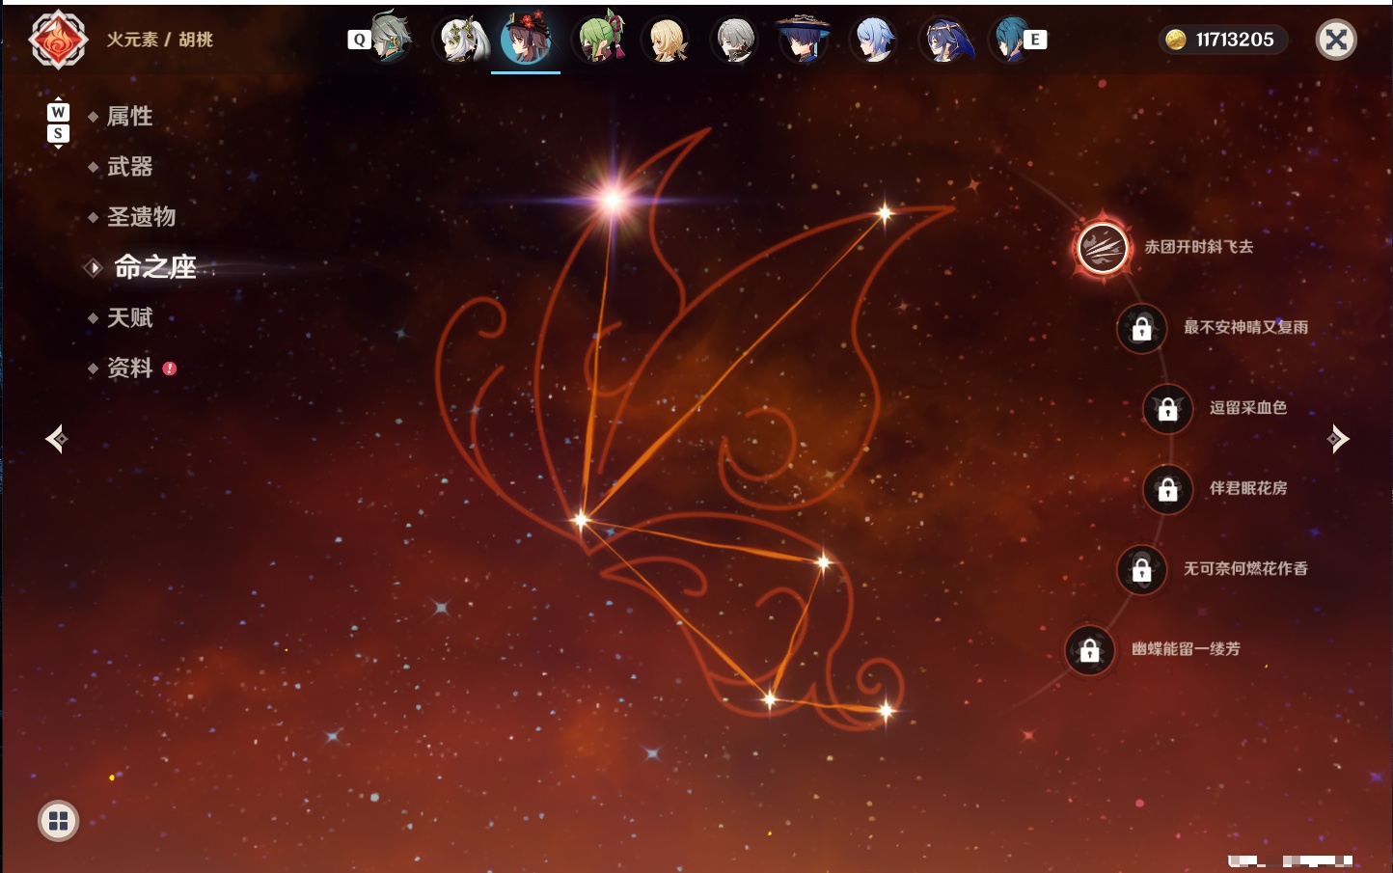Image resolution: width=1393 pixels, height=873 pixels.
Task: Select the green-haired Kuki Shinobu avatar
Action: (x=600, y=39)
